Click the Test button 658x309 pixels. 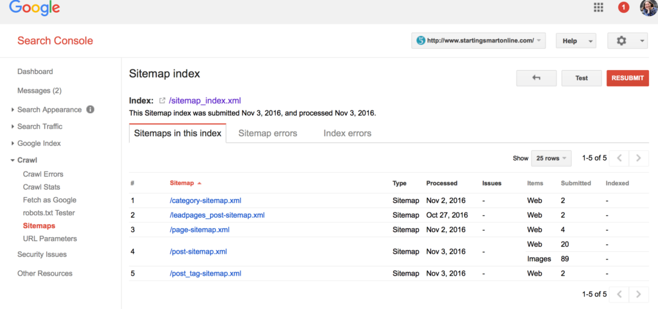[582, 78]
